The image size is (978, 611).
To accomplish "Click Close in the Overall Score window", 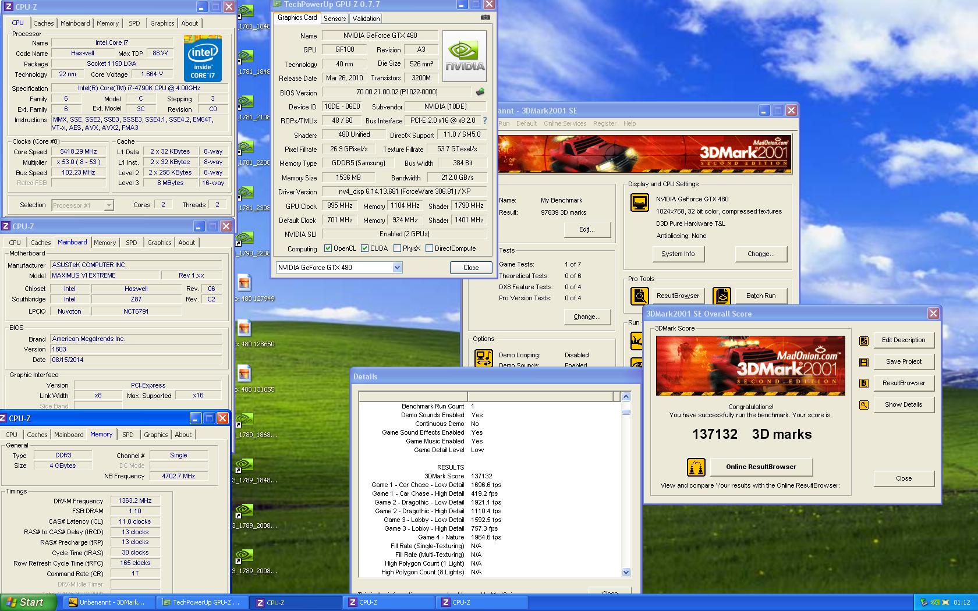I will (x=903, y=478).
